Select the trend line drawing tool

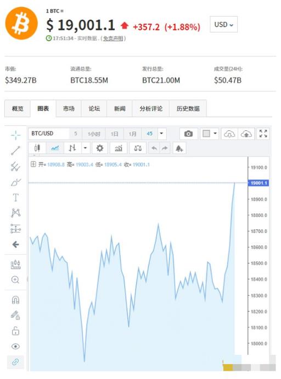point(16,151)
